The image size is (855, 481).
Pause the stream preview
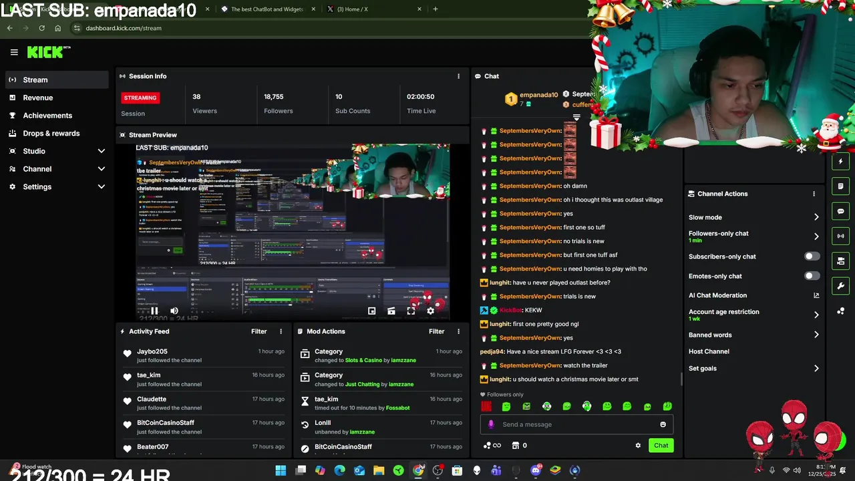coord(154,311)
